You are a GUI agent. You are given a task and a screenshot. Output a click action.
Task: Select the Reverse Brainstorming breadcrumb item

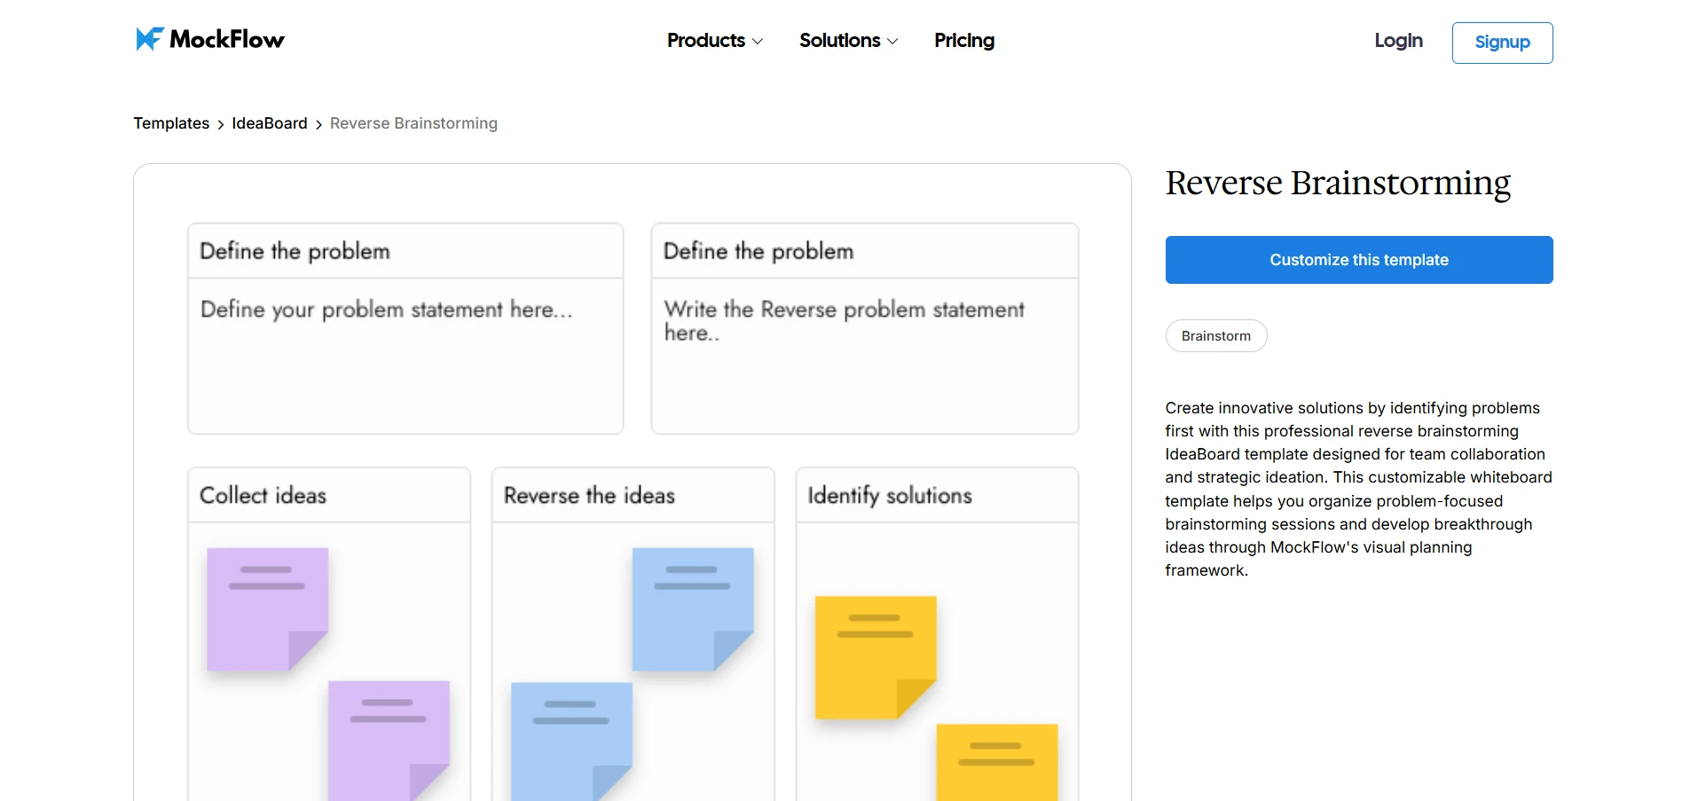pyautogui.click(x=413, y=123)
